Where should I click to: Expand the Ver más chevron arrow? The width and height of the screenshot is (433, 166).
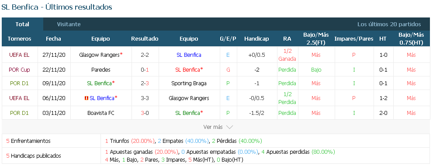coord(229,127)
